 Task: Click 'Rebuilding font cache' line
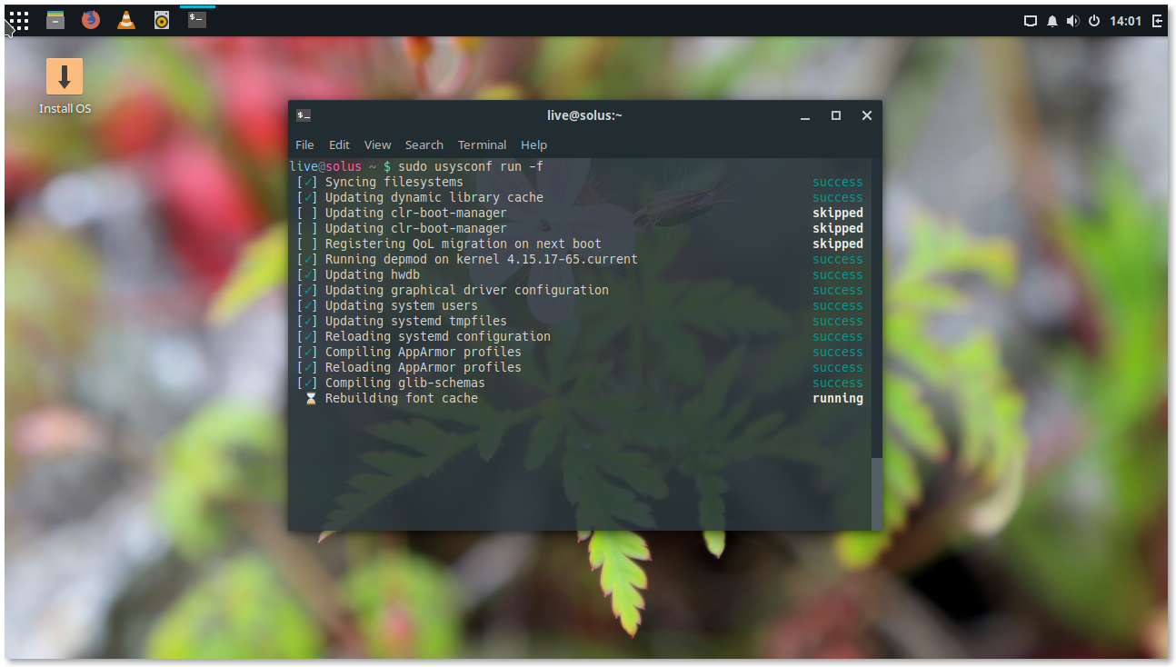(402, 398)
